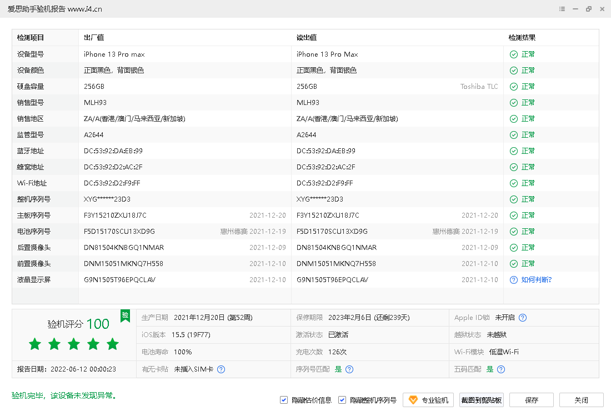The height and width of the screenshot is (416, 611).
Task: Click the first green rating star
Action: pyautogui.click(x=35, y=344)
